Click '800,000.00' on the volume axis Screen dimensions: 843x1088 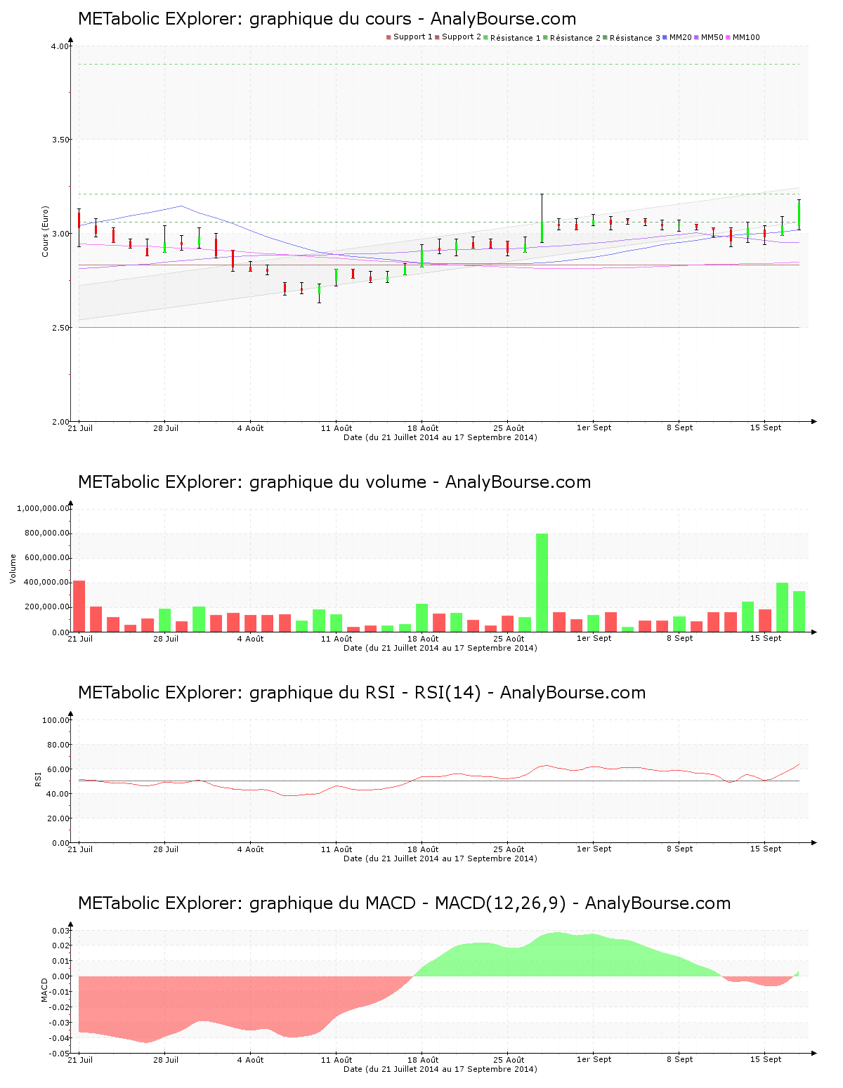(46, 533)
